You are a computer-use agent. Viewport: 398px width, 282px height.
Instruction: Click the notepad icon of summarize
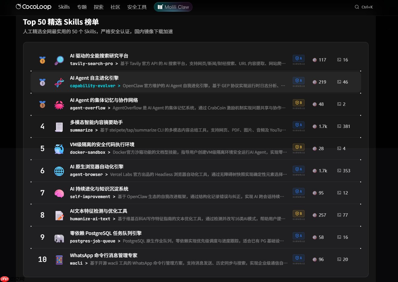click(59, 126)
